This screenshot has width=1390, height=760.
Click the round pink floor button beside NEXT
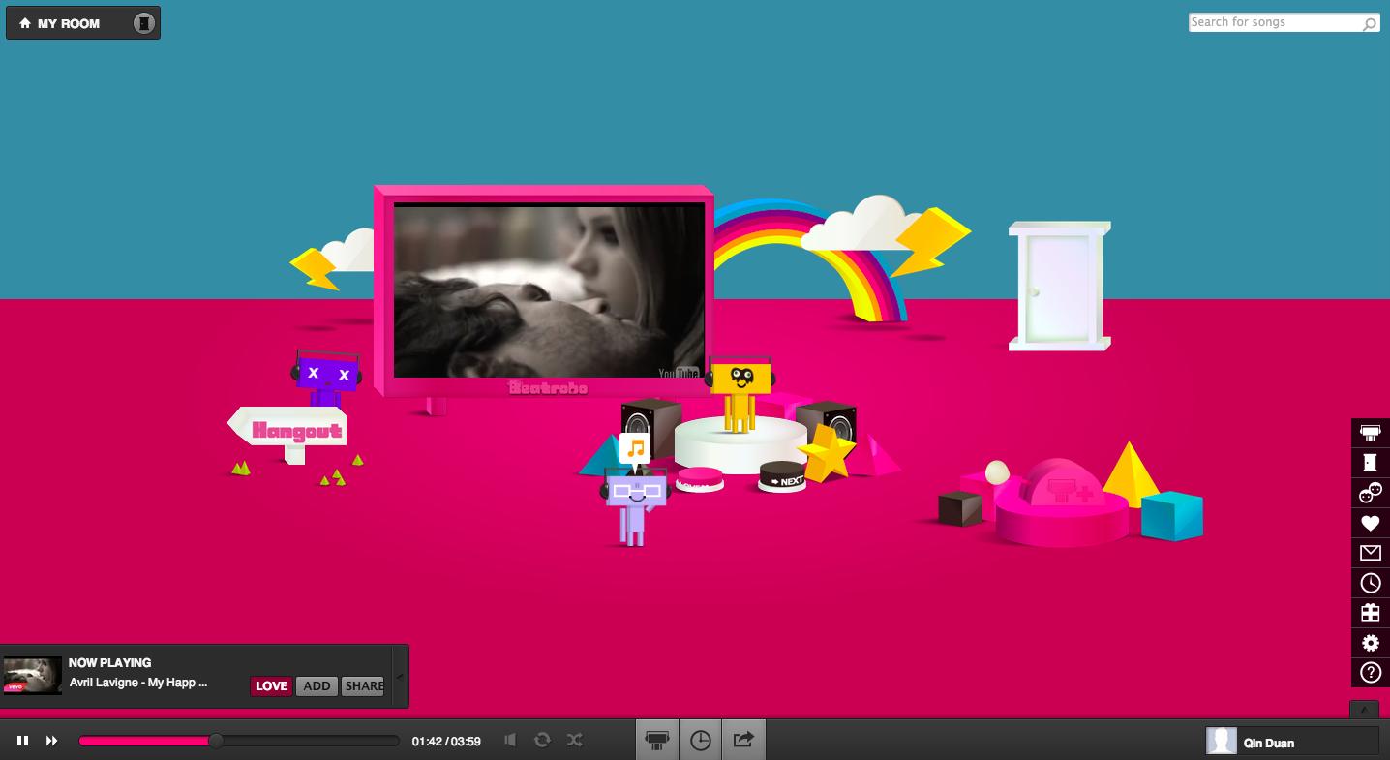(x=699, y=478)
